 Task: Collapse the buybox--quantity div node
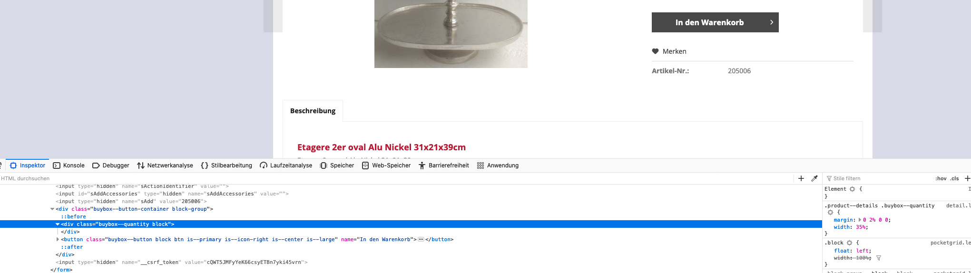click(58, 224)
